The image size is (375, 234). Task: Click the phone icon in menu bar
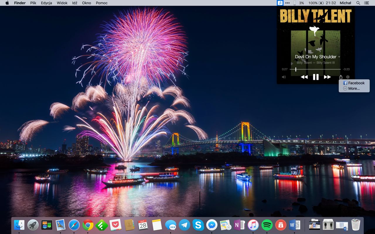pos(295,3)
